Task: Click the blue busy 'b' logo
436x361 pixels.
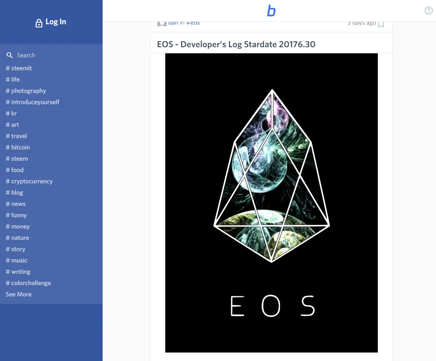Action: (x=271, y=11)
